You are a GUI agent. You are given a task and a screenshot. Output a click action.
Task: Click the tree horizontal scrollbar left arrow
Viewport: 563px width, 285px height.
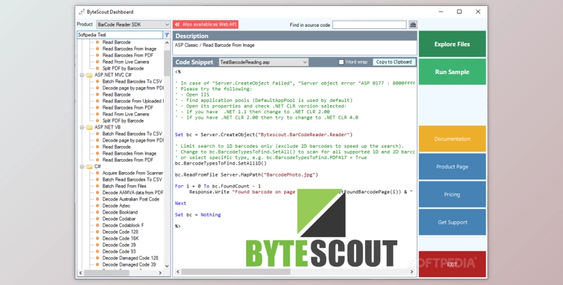[80, 273]
